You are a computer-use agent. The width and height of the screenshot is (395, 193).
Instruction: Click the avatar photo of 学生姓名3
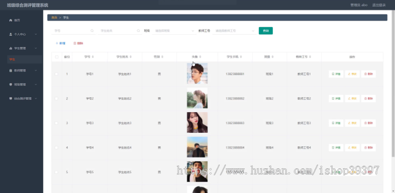click(197, 122)
